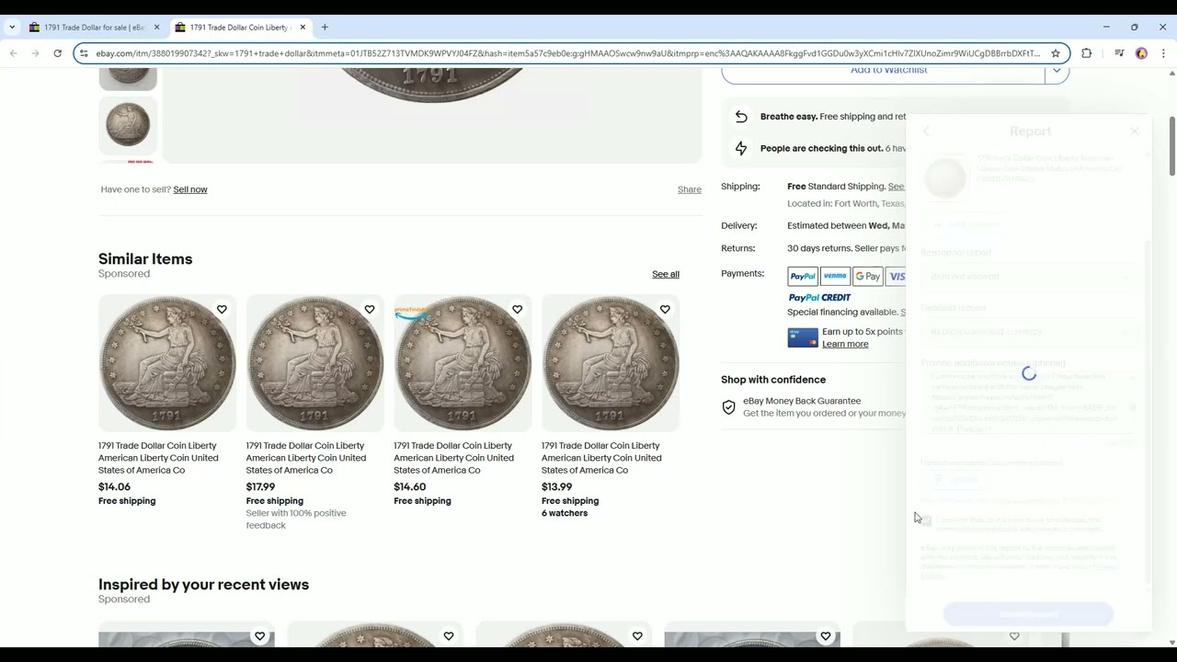Open the $14.06 similar item coin image
1177x662 pixels.
(x=167, y=363)
